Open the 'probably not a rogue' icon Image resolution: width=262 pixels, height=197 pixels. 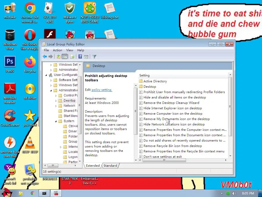click(x=30, y=174)
